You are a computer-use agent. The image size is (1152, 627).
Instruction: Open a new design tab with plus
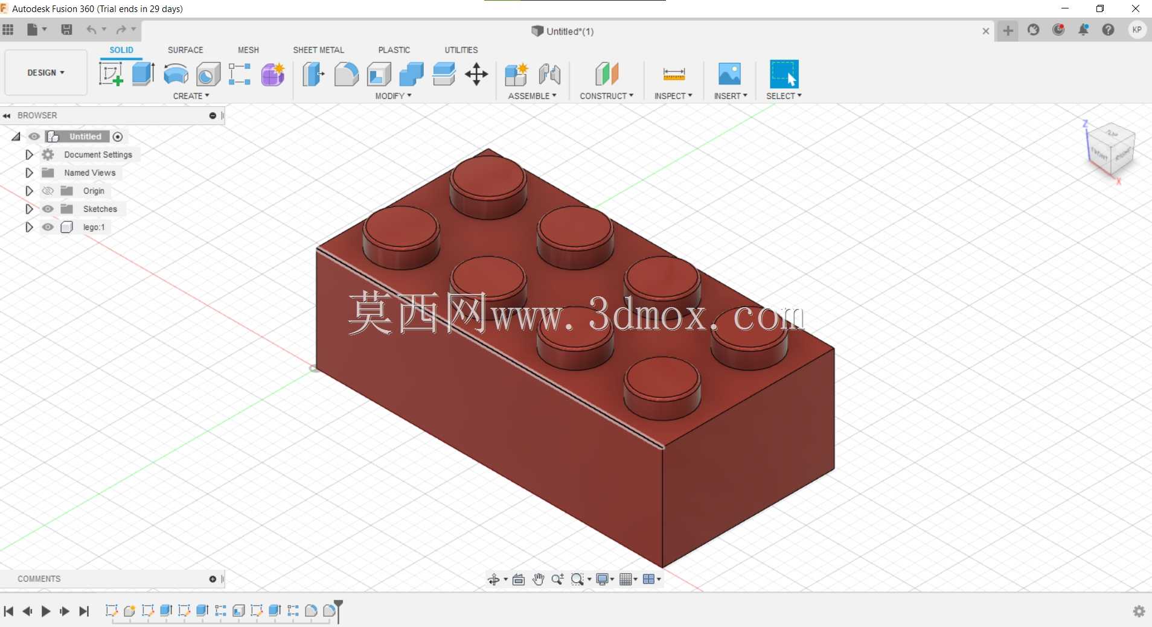pyautogui.click(x=1008, y=30)
